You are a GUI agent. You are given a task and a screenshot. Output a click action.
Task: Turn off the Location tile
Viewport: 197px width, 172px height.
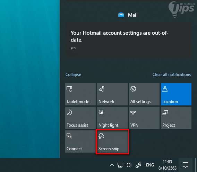click(x=176, y=94)
